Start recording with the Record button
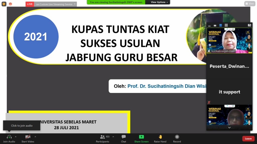This screenshot has width=257, height=144. pyautogui.click(x=177, y=137)
